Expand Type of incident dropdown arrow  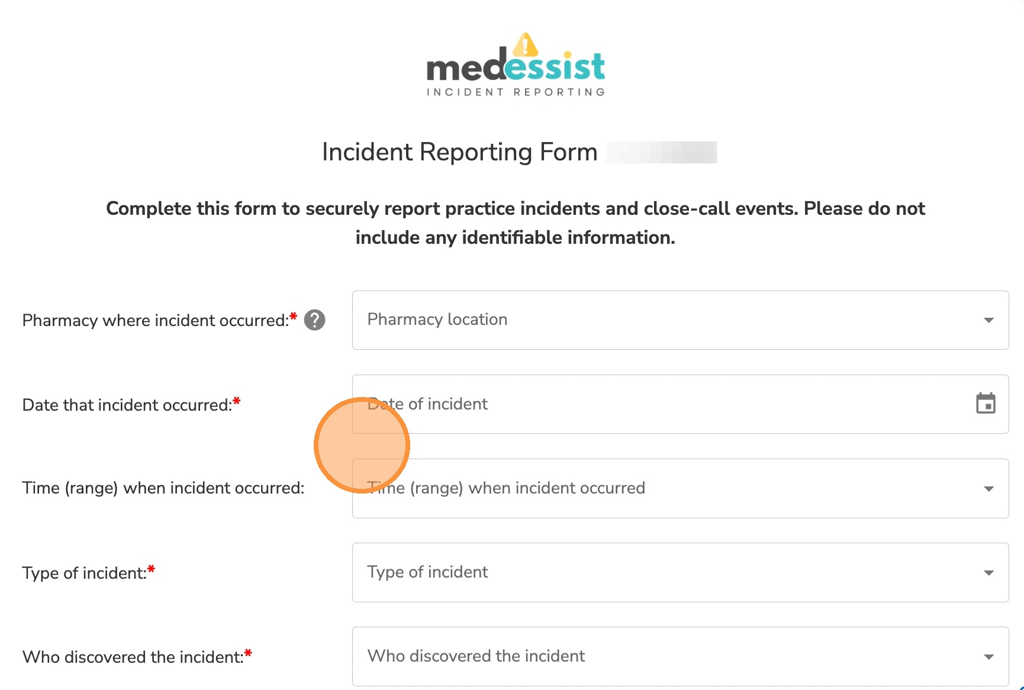pyautogui.click(x=988, y=573)
